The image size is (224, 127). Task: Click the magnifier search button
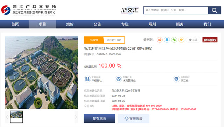click(215, 10)
